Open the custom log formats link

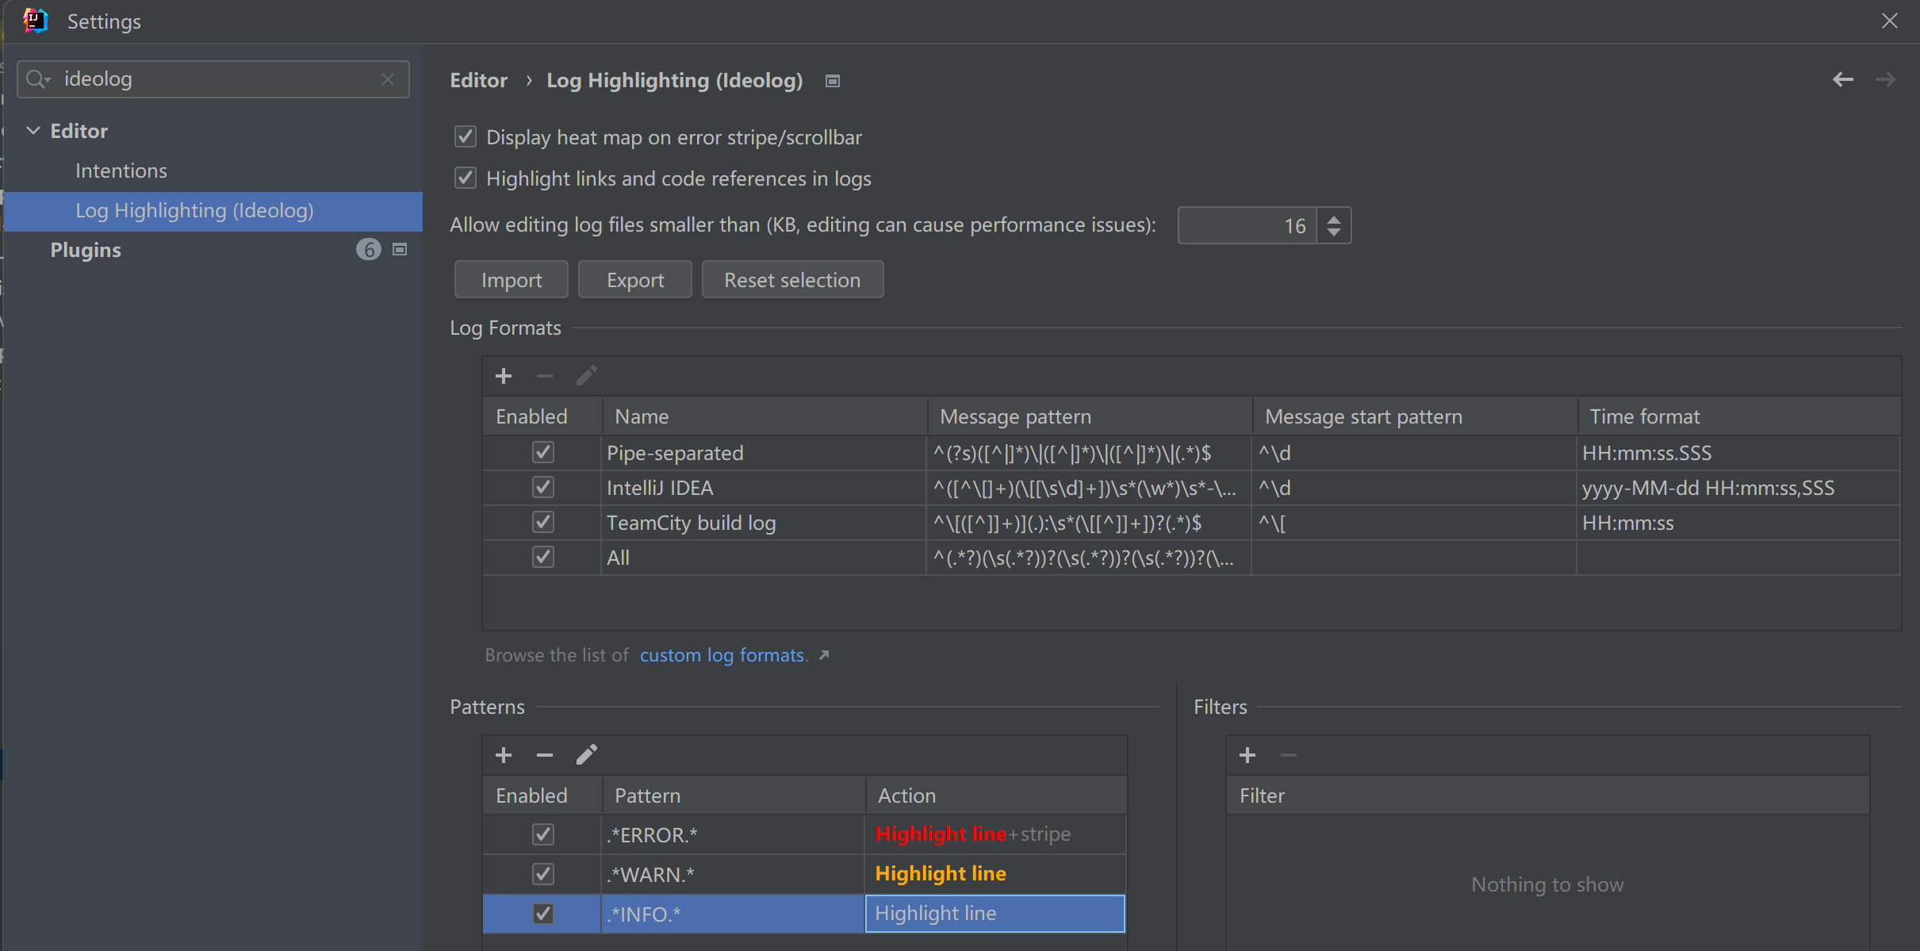[722, 655]
